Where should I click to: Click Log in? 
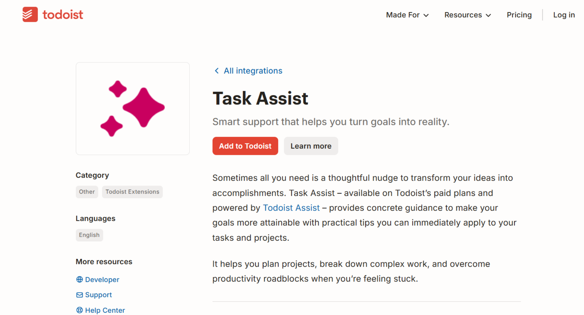(564, 15)
